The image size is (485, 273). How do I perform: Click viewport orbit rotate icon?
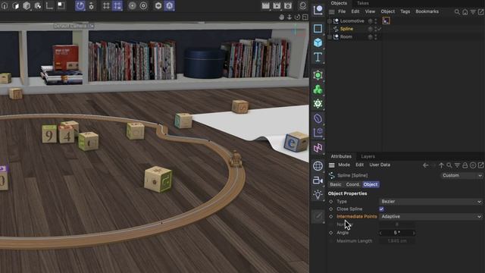pos(297,17)
